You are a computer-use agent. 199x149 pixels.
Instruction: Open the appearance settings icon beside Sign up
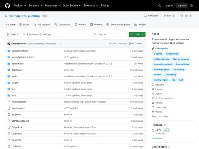192,6
